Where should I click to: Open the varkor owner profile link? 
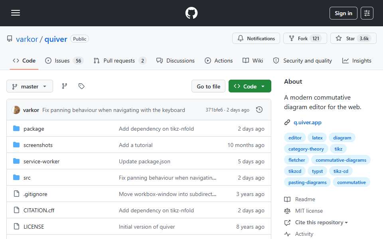(x=27, y=39)
